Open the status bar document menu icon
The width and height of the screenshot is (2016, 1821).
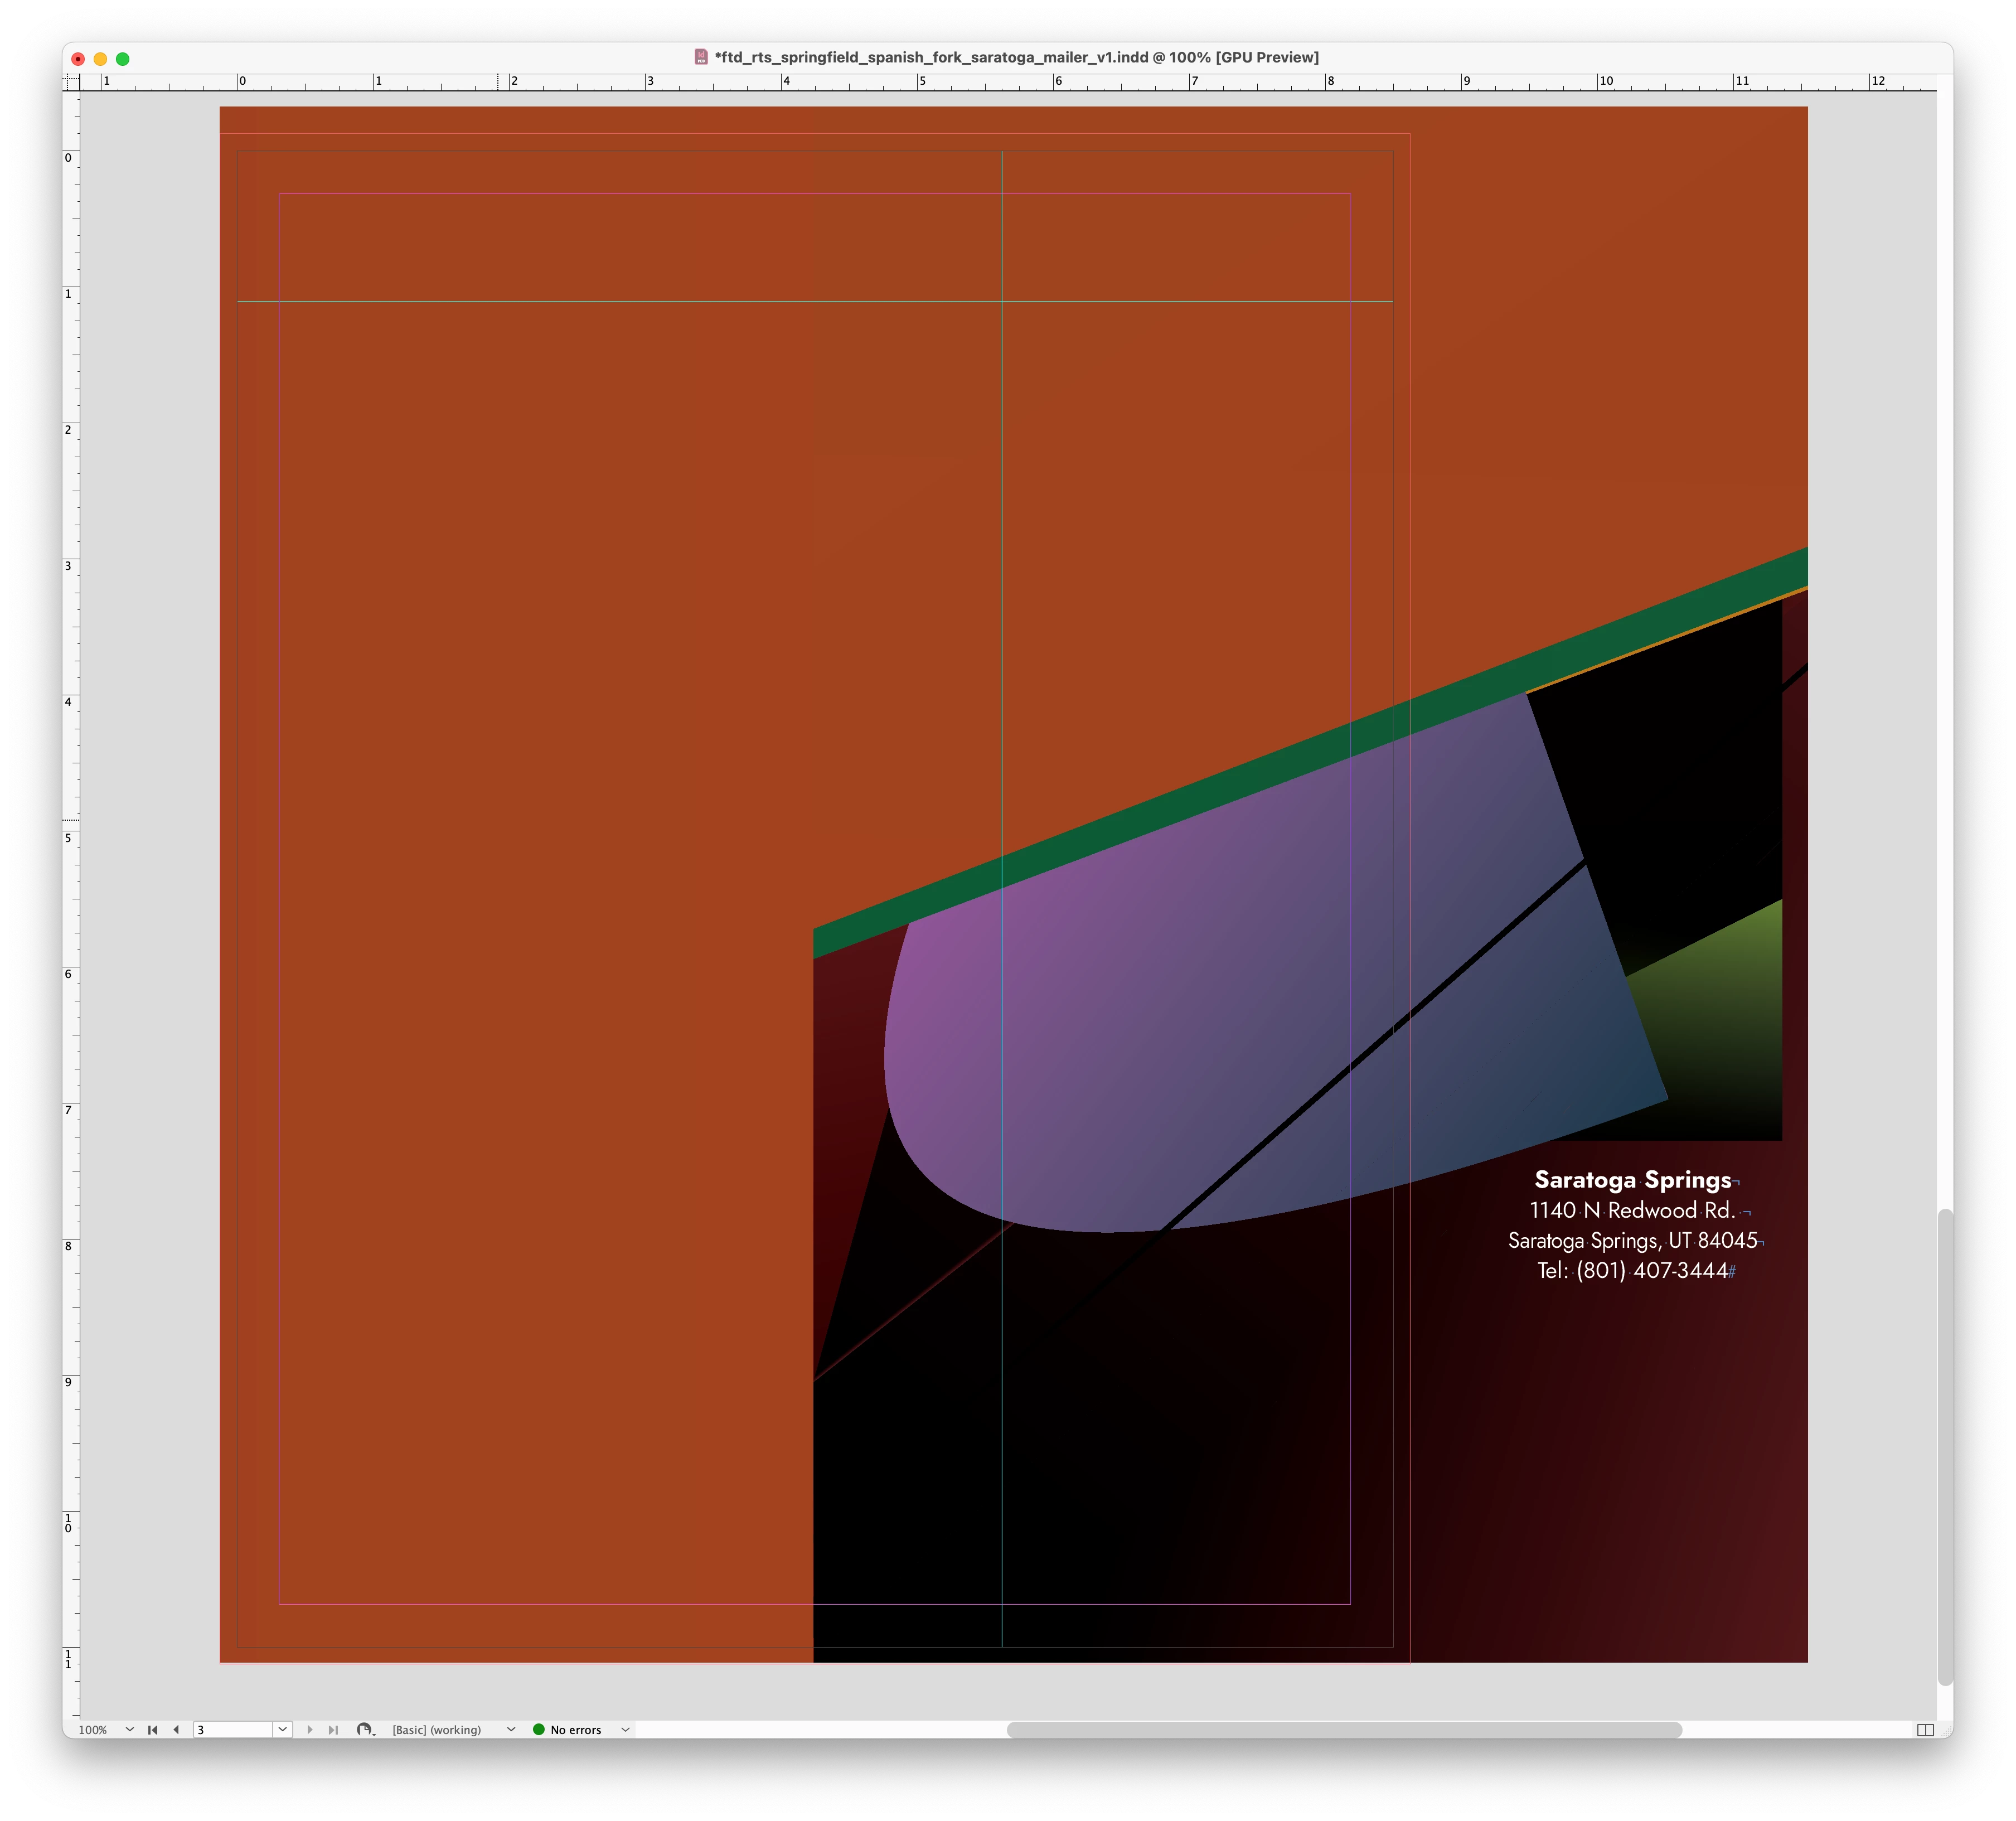(x=365, y=1729)
